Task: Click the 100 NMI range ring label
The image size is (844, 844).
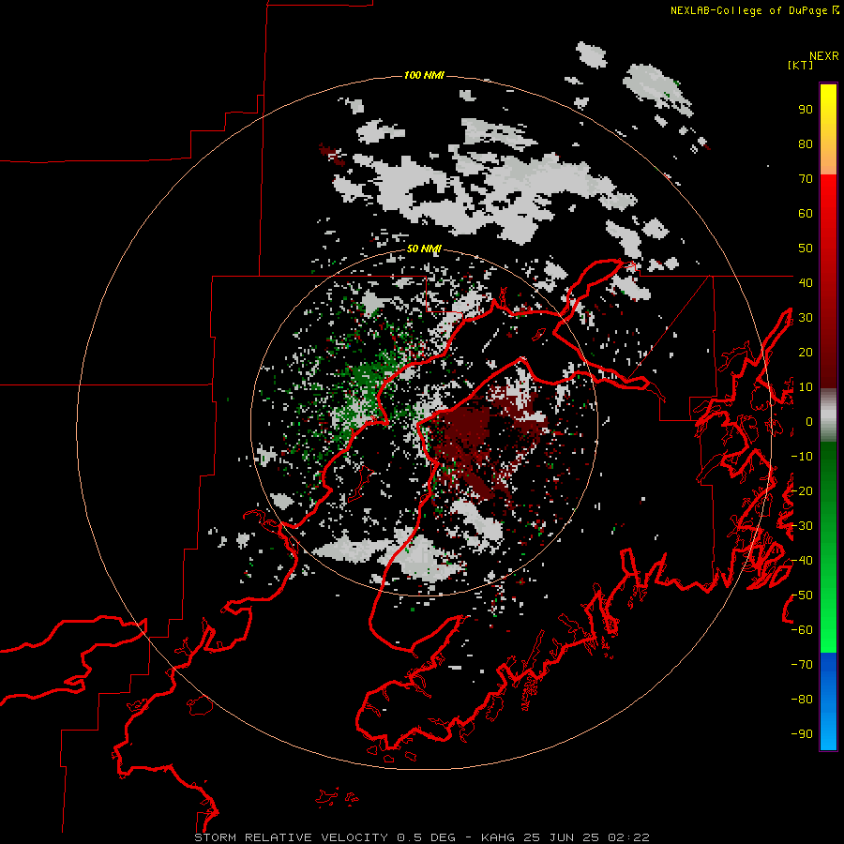Action: (424, 75)
